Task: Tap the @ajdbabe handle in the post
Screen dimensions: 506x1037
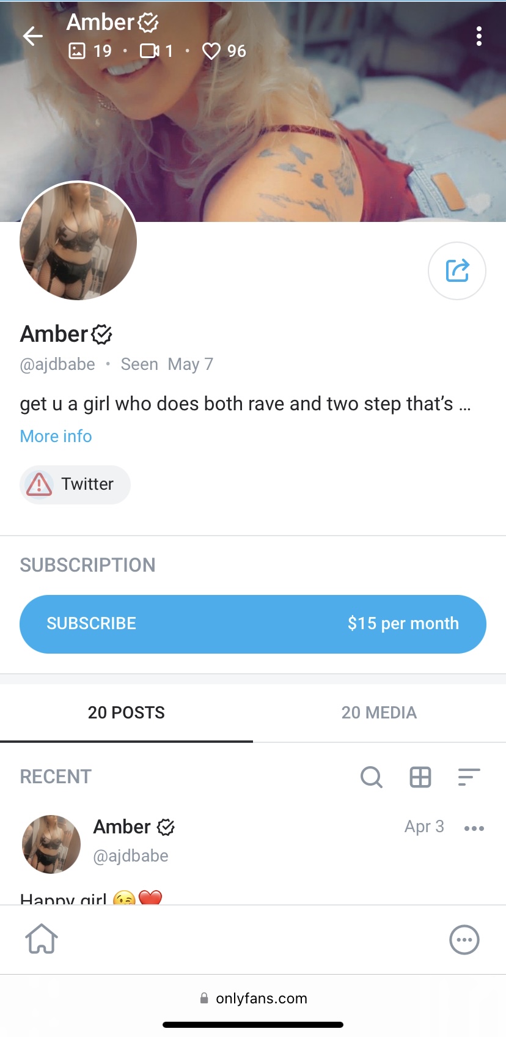Action: pyautogui.click(x=131, y=855)
